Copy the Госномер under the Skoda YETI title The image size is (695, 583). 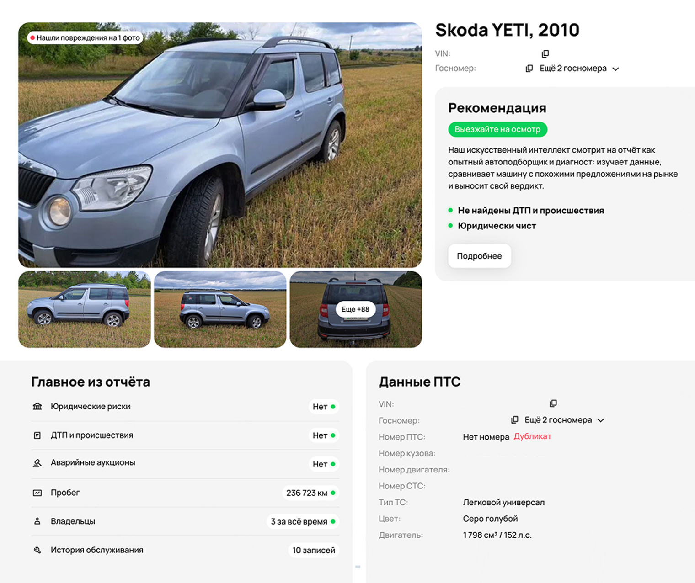click(x=529, y=69)
